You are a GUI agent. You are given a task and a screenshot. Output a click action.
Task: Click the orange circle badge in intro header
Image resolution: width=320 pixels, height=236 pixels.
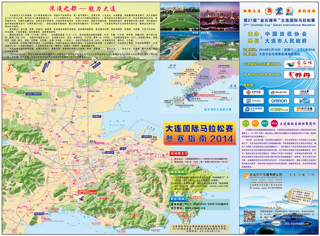point(255,123)
